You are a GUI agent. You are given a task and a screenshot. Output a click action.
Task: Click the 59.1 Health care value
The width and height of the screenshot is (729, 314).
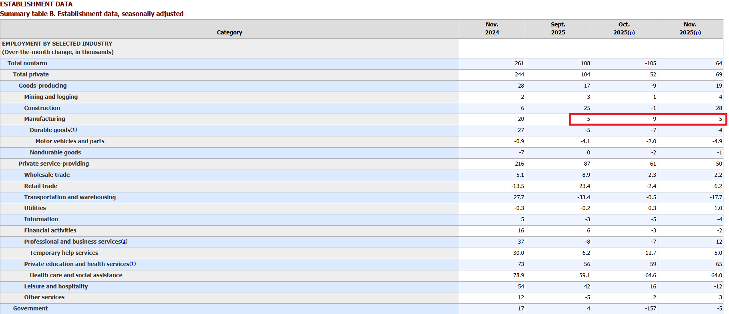tap(584, 275)
